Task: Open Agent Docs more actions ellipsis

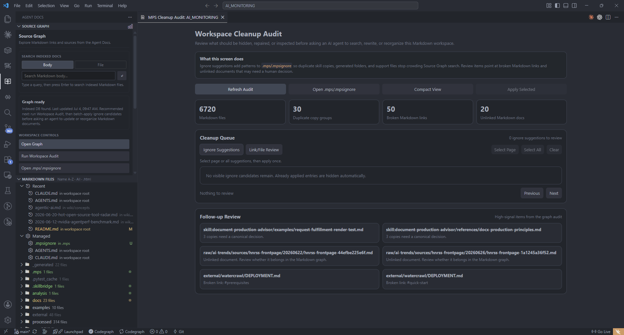Action: tap(130, 17)
